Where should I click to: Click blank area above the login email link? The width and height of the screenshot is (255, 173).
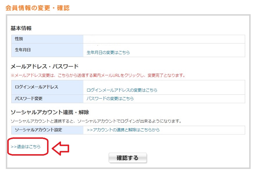pos(164,84)
